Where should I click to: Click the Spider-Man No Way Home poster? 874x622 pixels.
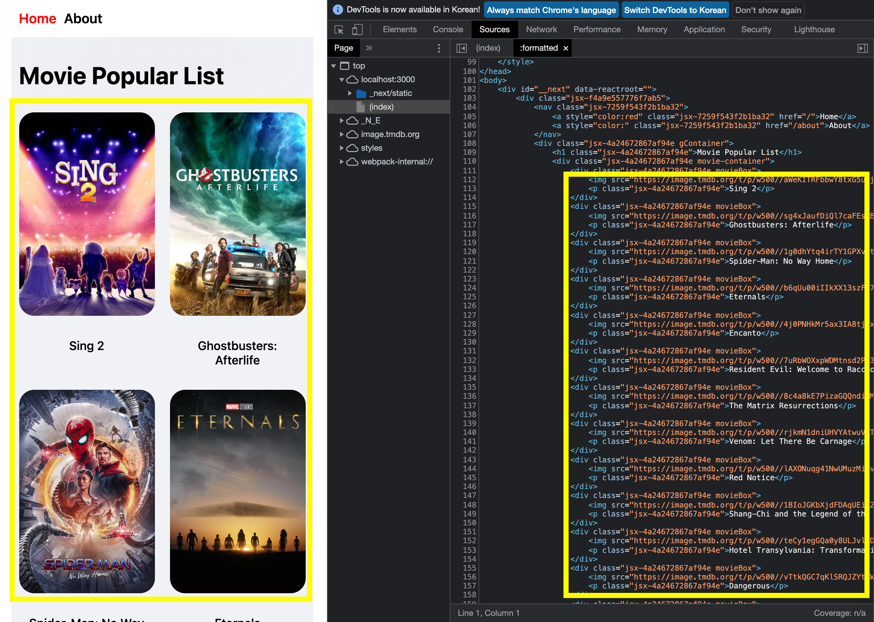(x=87, y=492)
